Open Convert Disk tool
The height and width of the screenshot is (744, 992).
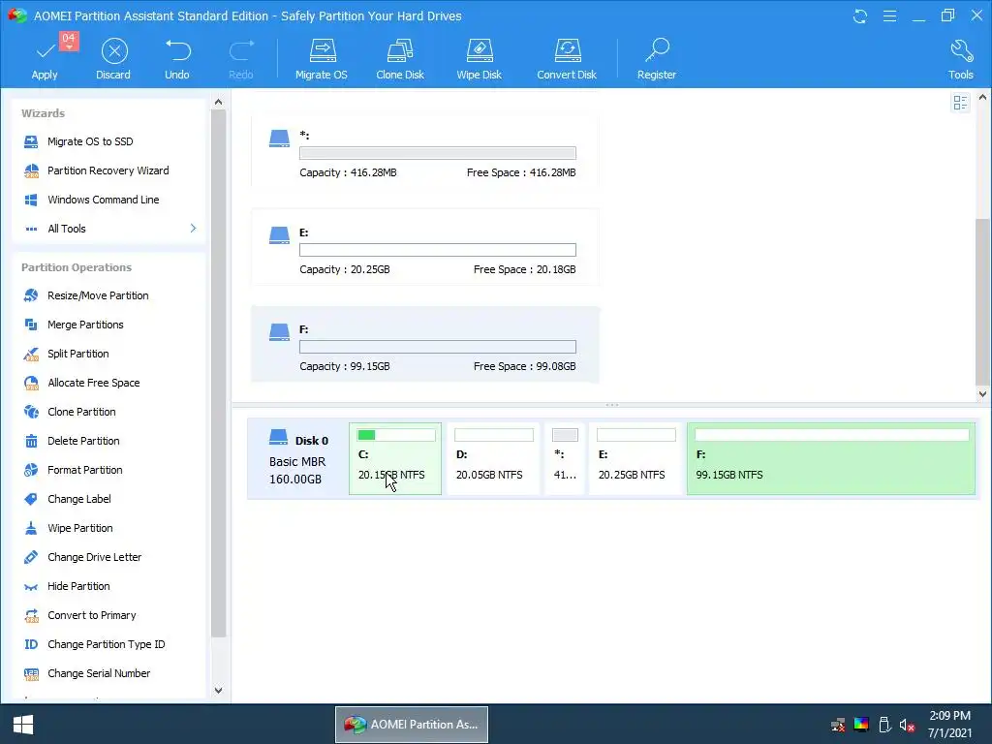(x=567, y=58)
